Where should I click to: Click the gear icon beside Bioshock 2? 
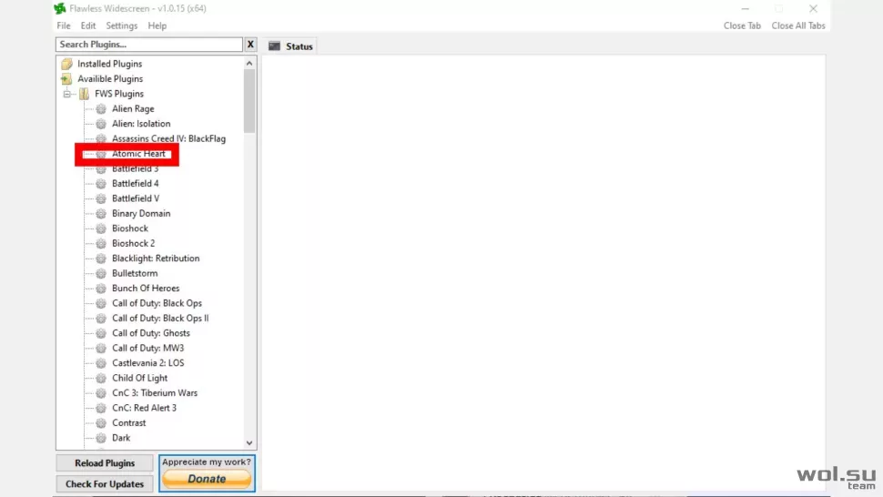tap(101, 243)
